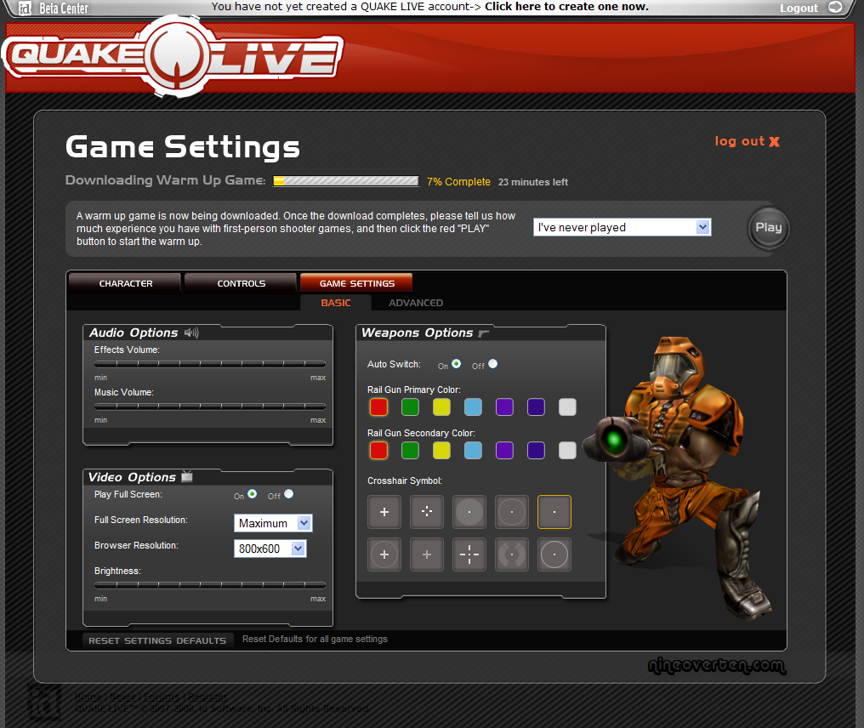Switch to the Character tab

[125, 283]
